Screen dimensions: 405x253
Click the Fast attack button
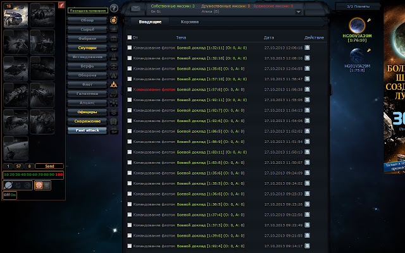coord(87,130)
